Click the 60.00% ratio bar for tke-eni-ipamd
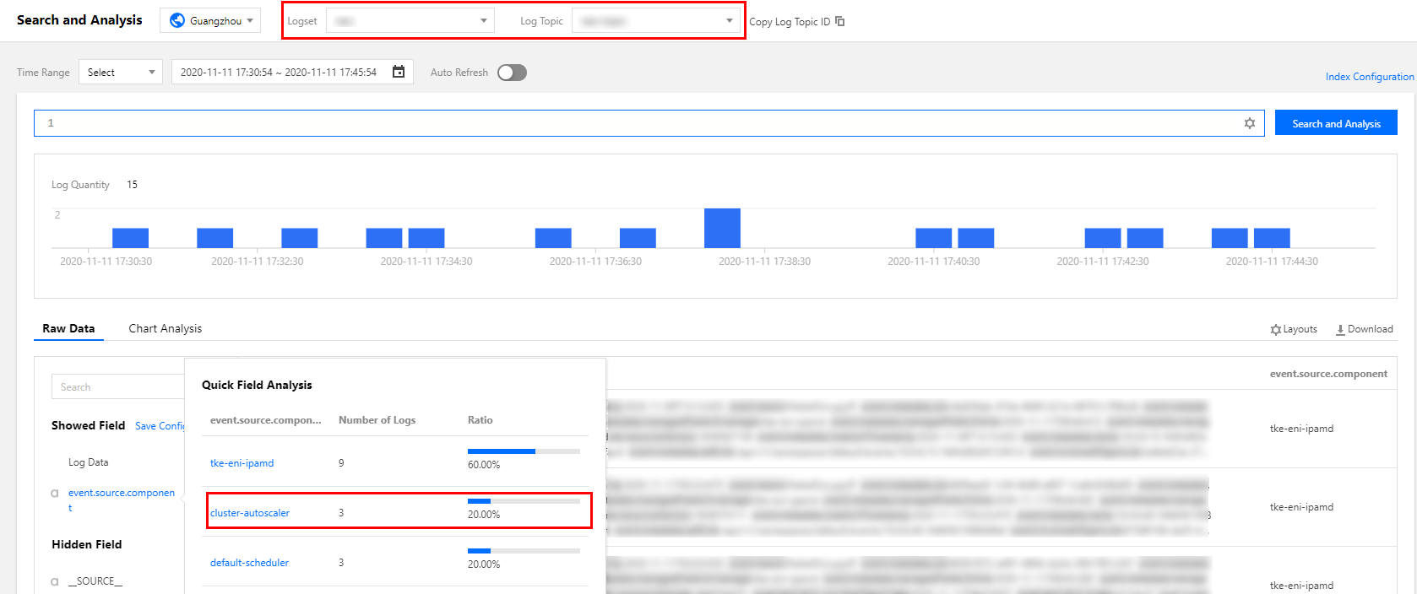Viewport: 1417px width, 594px height. (x=524, y=451)
